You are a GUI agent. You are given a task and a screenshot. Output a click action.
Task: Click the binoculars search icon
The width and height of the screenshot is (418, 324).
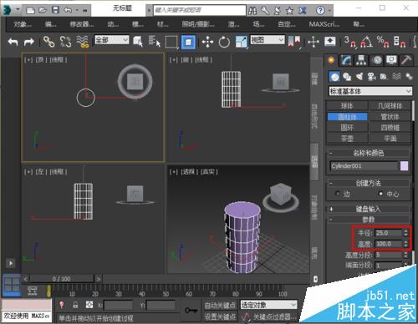tap(252, 11)
